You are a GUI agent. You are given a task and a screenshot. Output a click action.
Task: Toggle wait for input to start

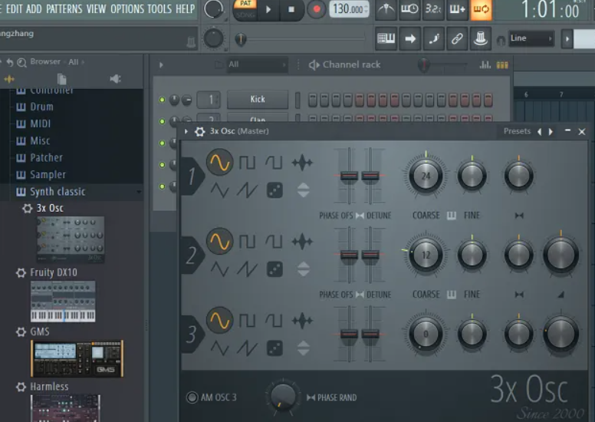tap(409, 9)
